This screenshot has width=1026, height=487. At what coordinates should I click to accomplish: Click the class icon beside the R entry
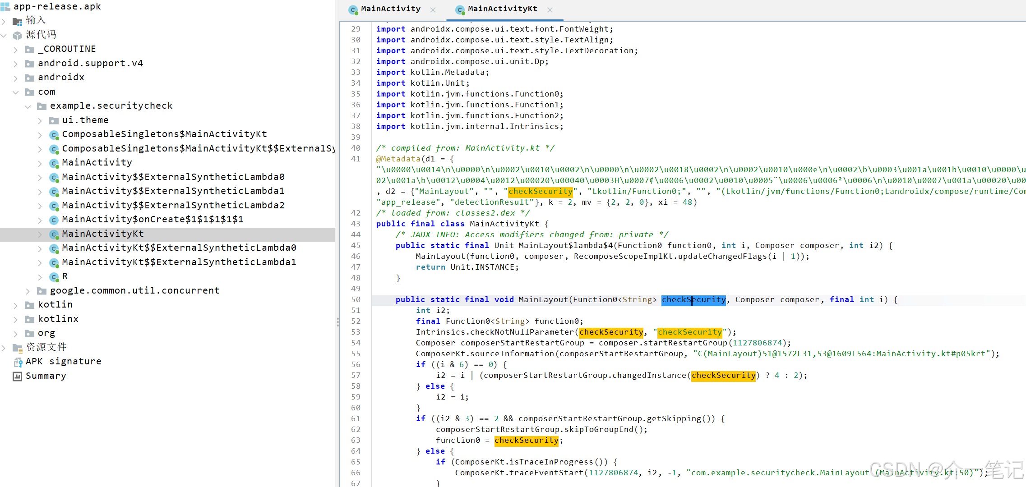[x=54, y=276]
